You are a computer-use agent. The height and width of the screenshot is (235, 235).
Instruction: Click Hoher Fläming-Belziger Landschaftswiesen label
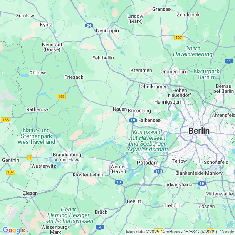tap(69, 215)
